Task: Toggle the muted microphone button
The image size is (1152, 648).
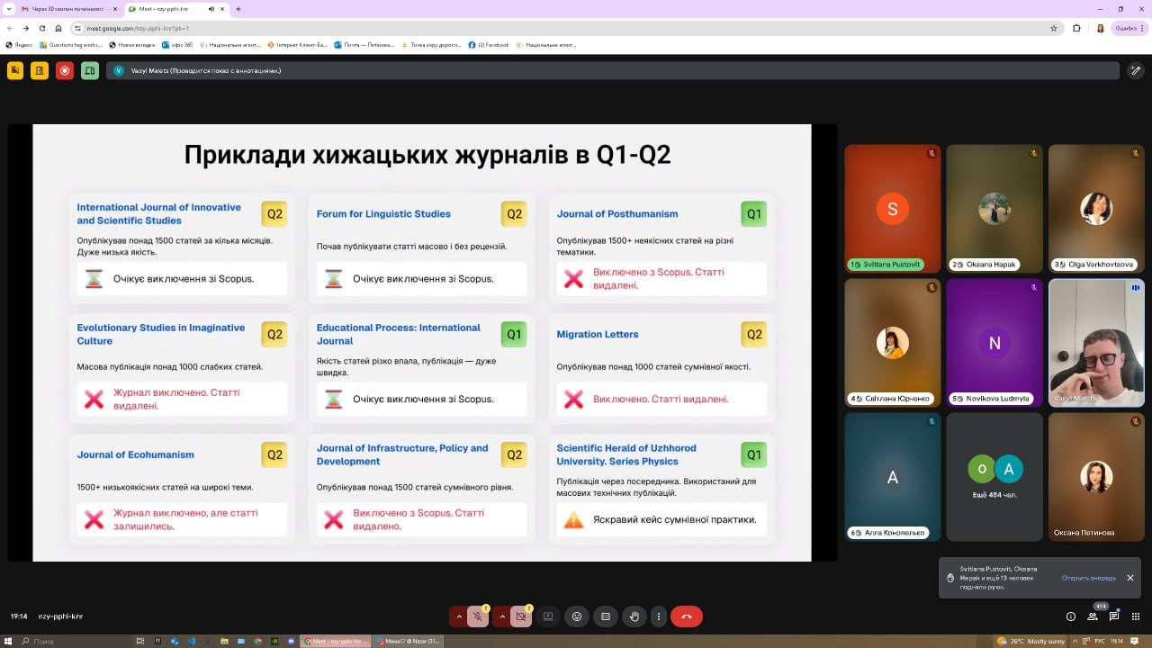Action: click(x=478, y=616)
